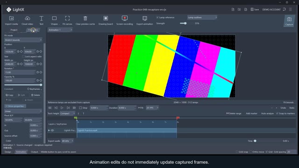The image size is (299, 168).
Task: Open the Animation 1 dropdown
Action: tap(60, 30)
